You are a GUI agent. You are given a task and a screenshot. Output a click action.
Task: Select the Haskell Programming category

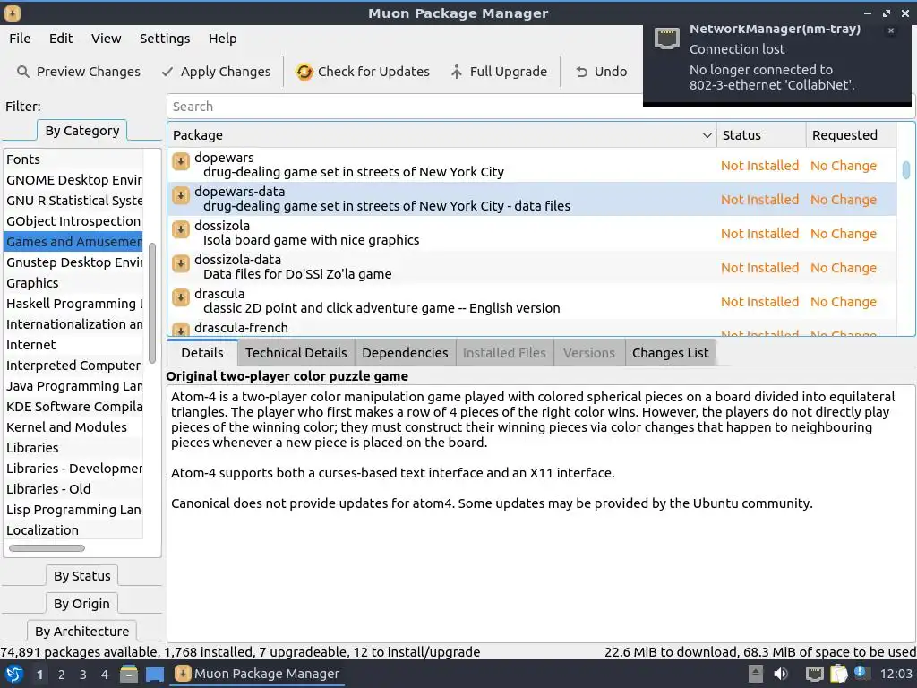pos(73,303)
